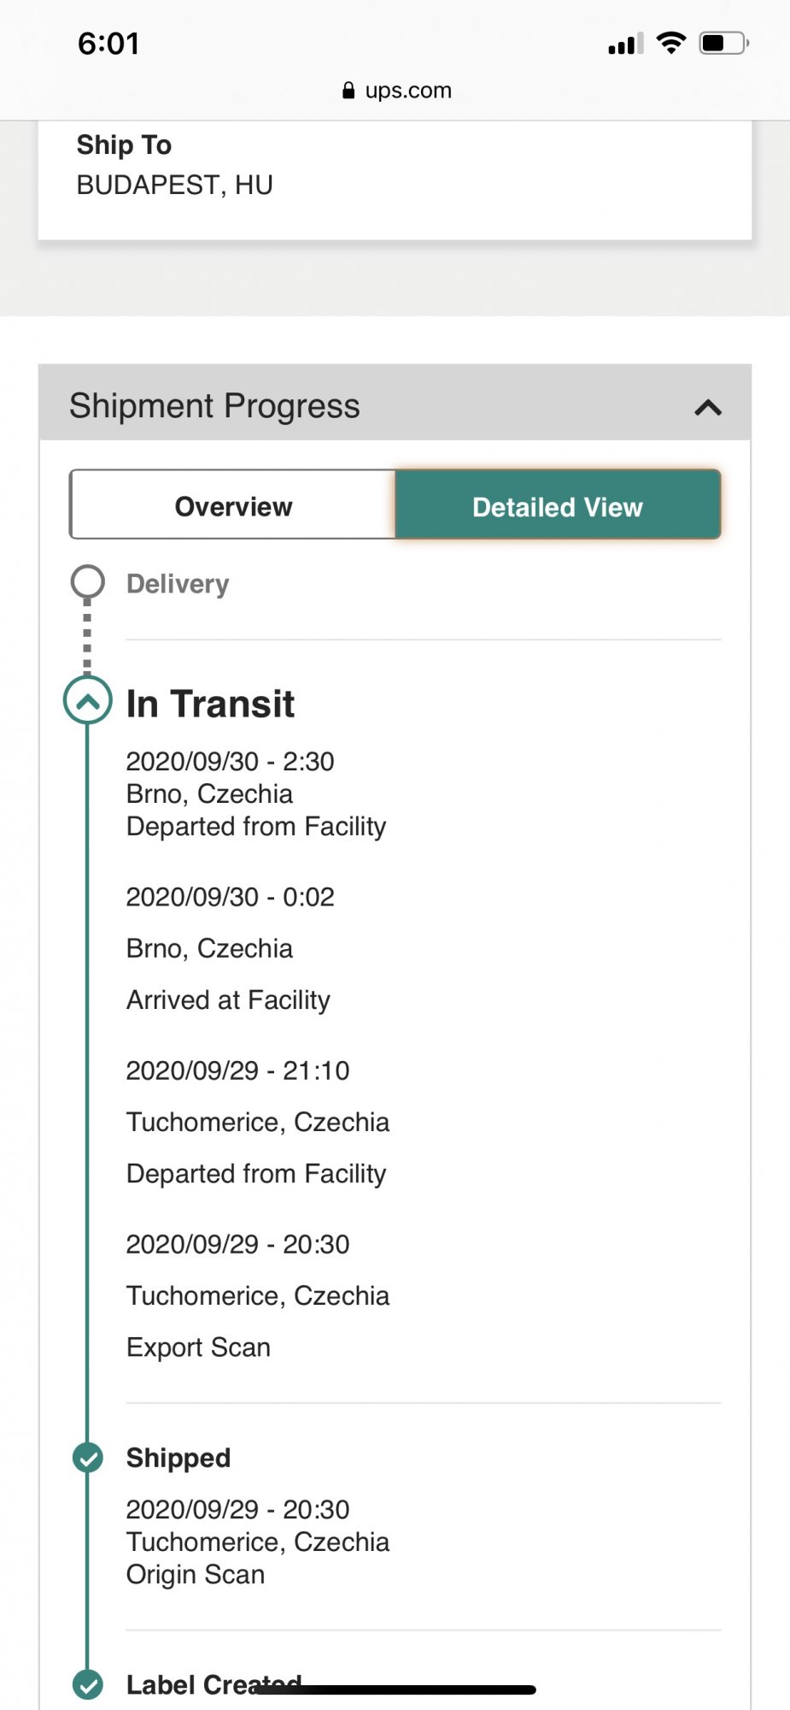Tap the 6:01 clock in status bar
Image resolution: width=790 pixels, height=1710 pixels.
pos(108,44)
